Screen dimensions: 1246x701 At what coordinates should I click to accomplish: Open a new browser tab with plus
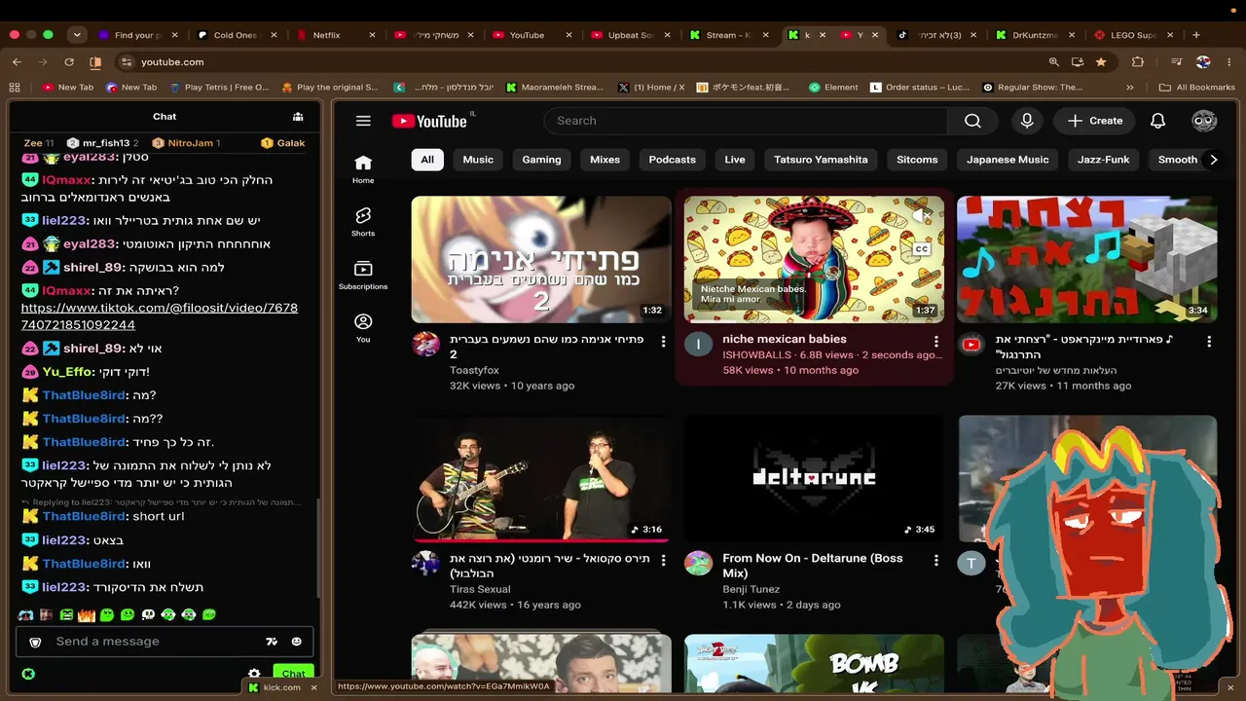1196,35
